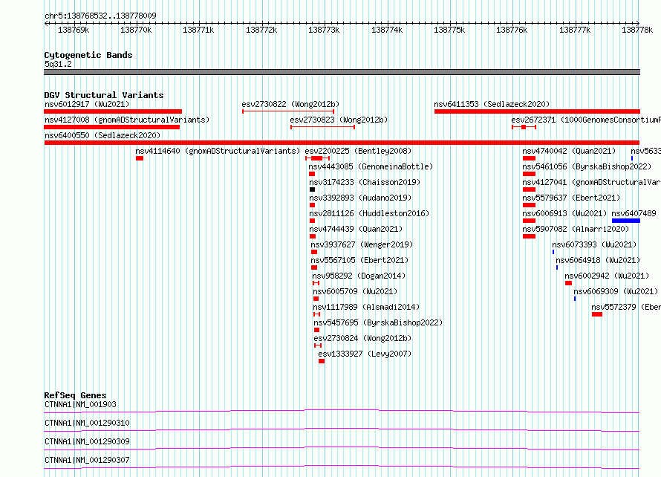Open nsv5907082 (Almarri2020) label

click(576, 229)
